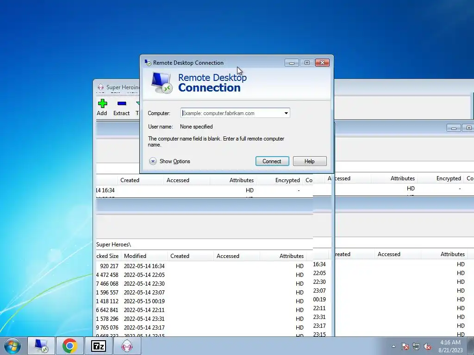Screen dimensions: 474x355
Task: Select the row with size 1 596 557
Action: (x=204, y=293)
